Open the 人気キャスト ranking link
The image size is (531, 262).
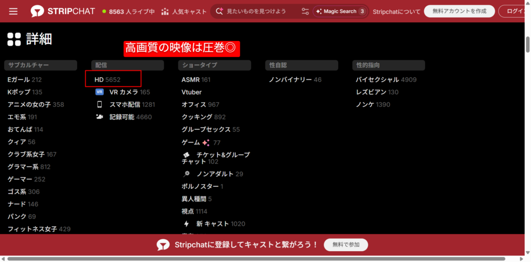(x=184, y=11)
